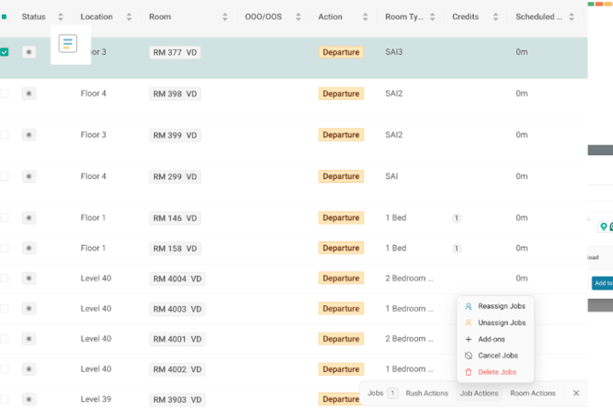Open the Job Actions menu
613x413 pixels.
pyautogui.click(x=479, y=393)
